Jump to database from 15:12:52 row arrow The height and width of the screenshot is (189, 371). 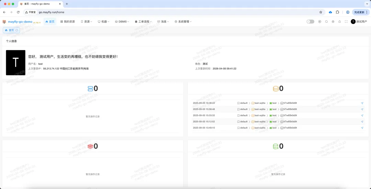(x=362, y=122)
